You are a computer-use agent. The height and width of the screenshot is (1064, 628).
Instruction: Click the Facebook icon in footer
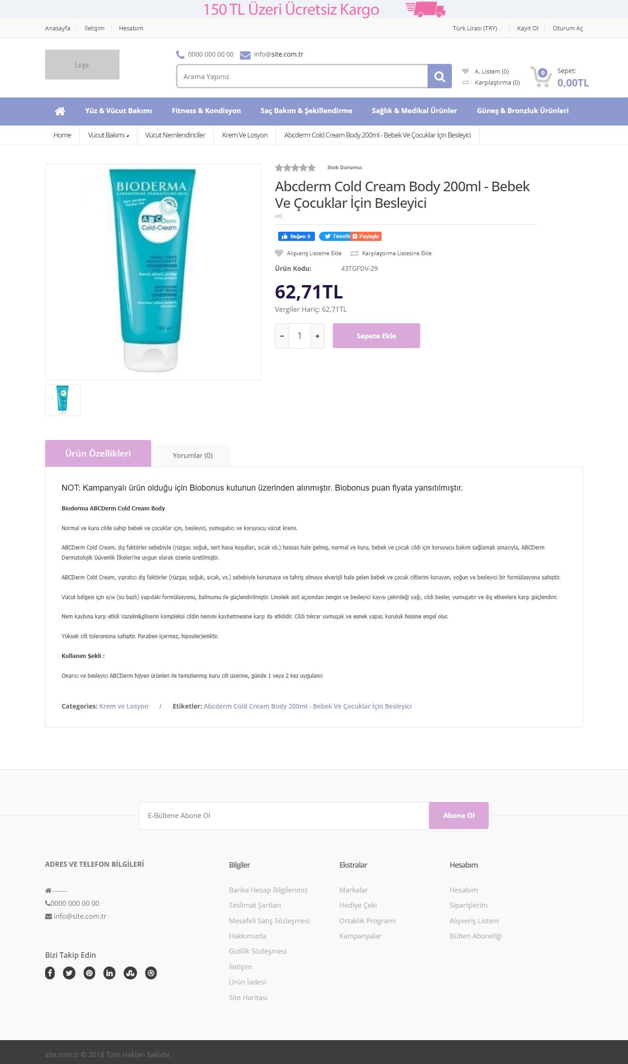pyautogui.click(x=50, y=973)
